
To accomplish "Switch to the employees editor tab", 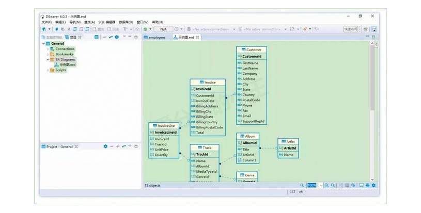I will pos(157,37).
